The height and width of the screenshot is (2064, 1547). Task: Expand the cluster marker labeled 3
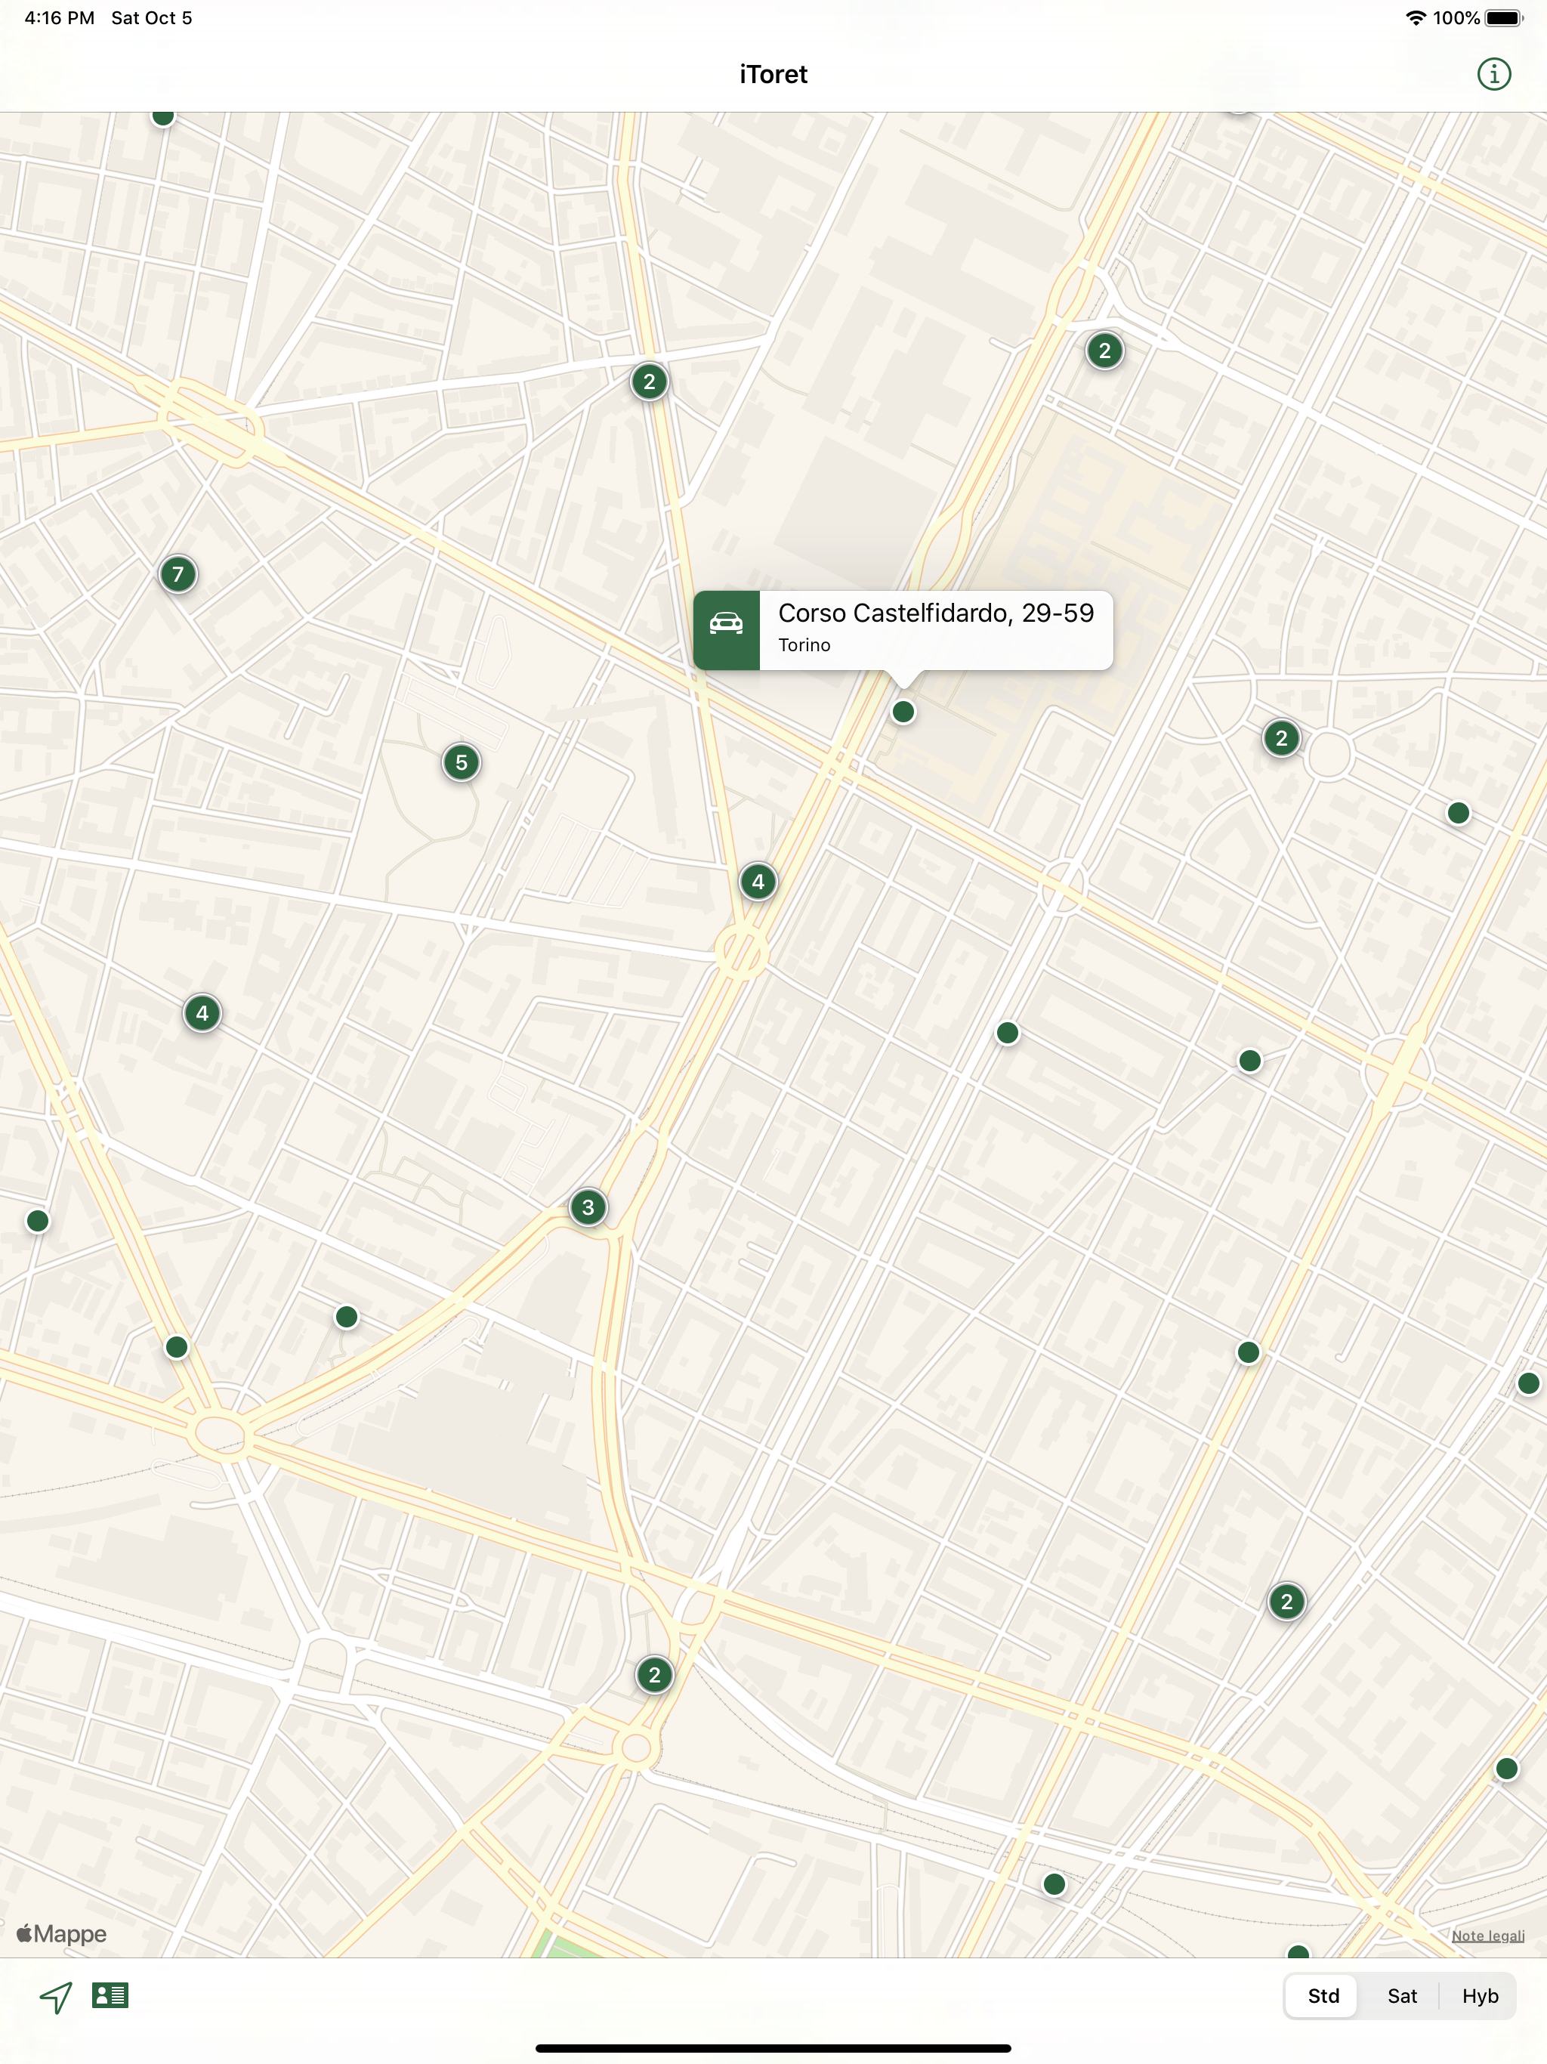point(588,1207)
